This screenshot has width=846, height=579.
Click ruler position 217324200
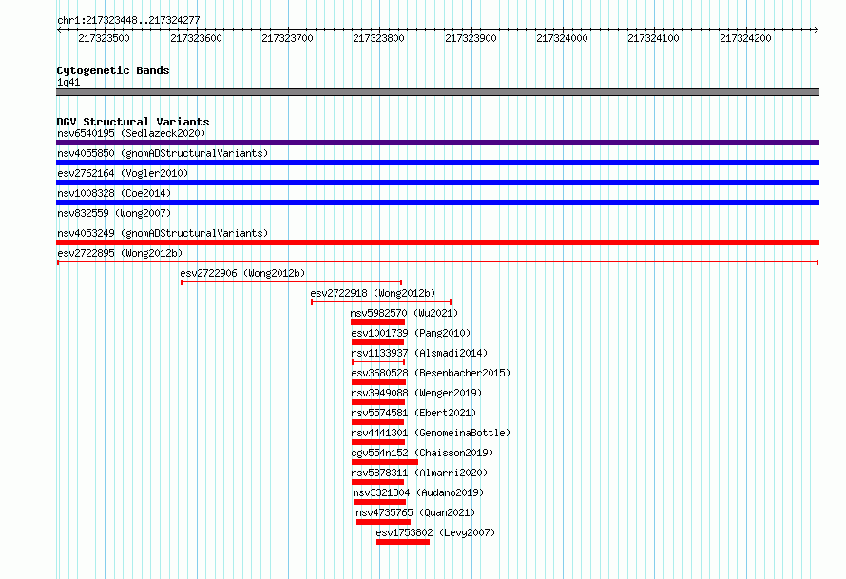[x=745, y=38]
